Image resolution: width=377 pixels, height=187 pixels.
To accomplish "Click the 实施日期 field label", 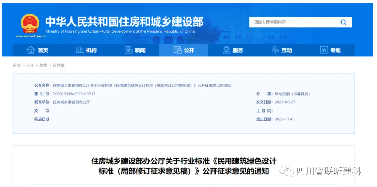I will point(43,119).
